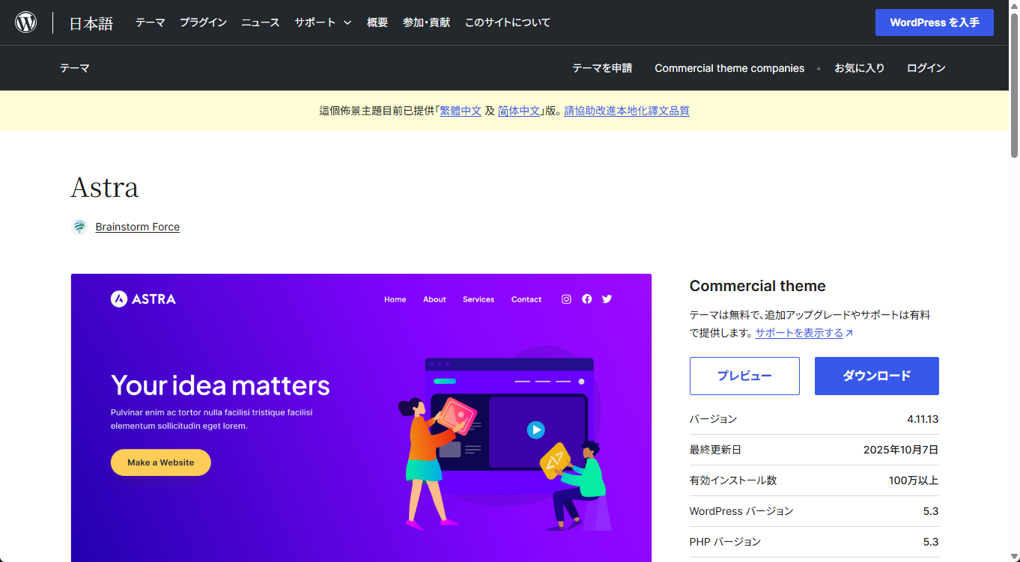Image resolution: width=1020 pixels, height=562 pixels.
Task: Open the Brainstorm Force author link
Action: 137,227
